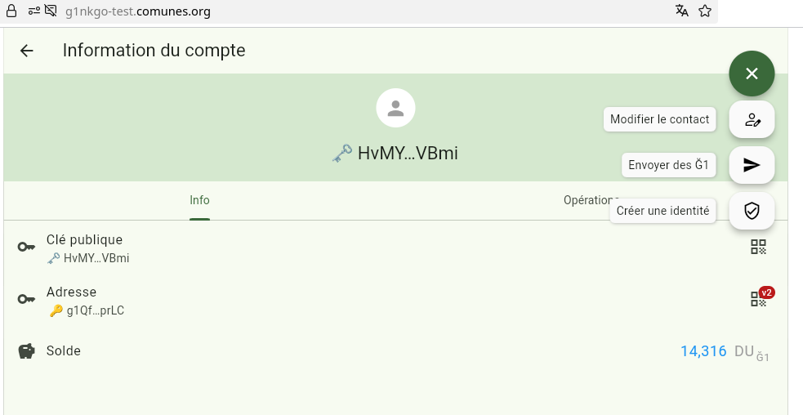The image size is (803, 415).
Task: Click the profile avatar icon
Action: 395,108
